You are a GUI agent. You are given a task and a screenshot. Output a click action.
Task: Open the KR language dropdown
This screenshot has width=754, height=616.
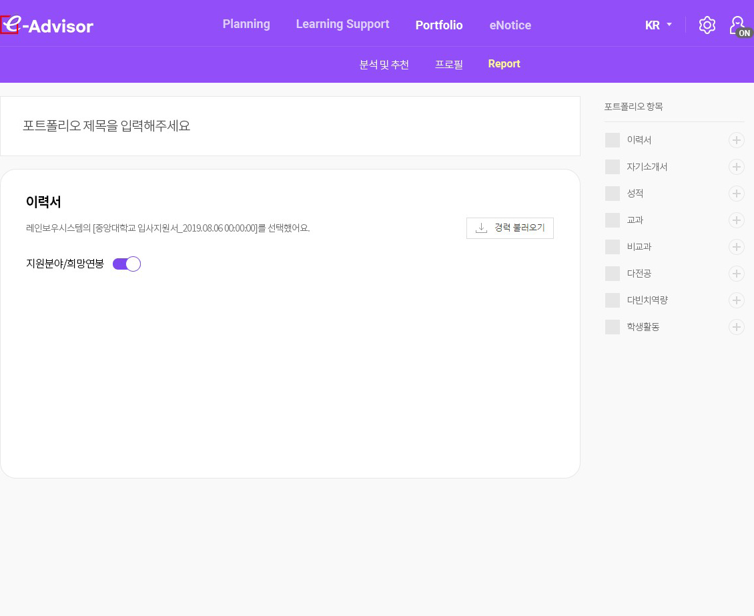click(658, 25)
